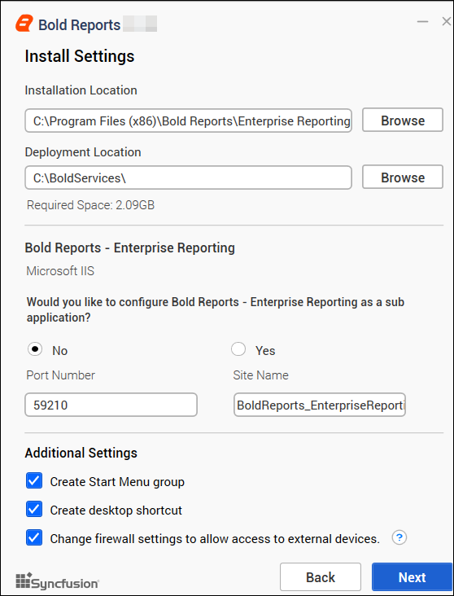Click the Syncfusion logo at bottom left

coord(57,581)
